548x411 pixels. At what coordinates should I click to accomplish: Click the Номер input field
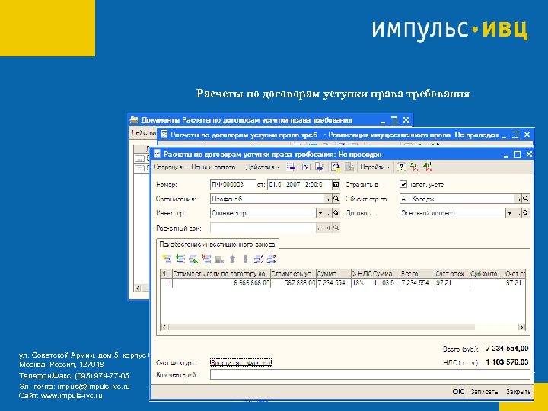(233, 184)
